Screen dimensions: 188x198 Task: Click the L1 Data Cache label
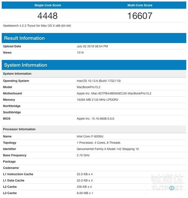(x=14, y=180)
